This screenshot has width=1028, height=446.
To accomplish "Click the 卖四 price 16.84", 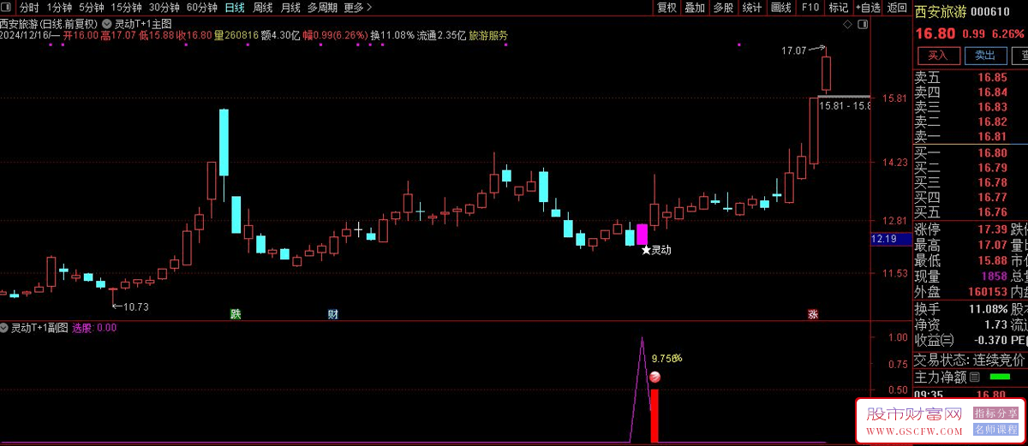I will pyautogui.click(x=993, y=92).
